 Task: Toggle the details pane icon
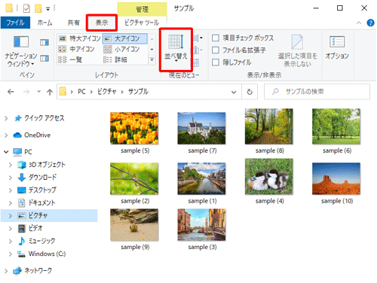(x=44, y=59)
